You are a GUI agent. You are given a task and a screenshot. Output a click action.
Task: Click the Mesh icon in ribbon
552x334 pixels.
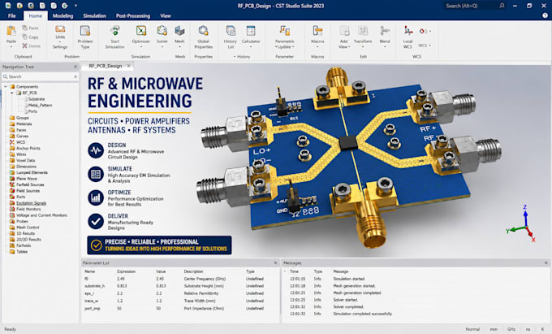(179, 31)
